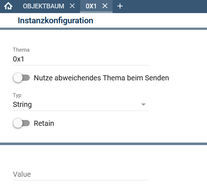207x192 pixels.
Task: Select the 0X1 tab
Action: click(91, 6)
